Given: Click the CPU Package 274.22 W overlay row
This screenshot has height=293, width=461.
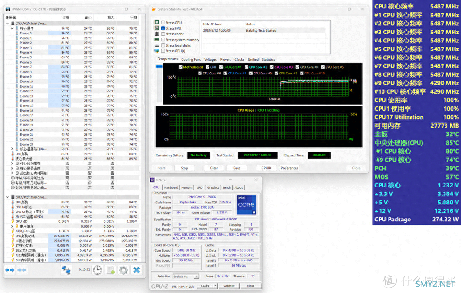Looking at the screenshot, I should point(417,220).
